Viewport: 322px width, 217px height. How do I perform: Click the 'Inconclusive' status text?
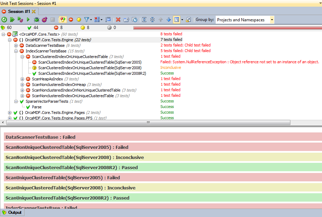click(x=170, y=67)
